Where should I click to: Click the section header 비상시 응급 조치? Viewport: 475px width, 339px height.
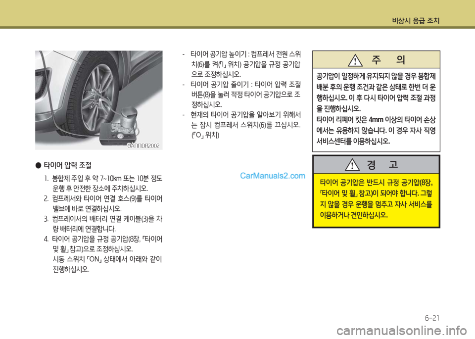click(x=416, y=21)
